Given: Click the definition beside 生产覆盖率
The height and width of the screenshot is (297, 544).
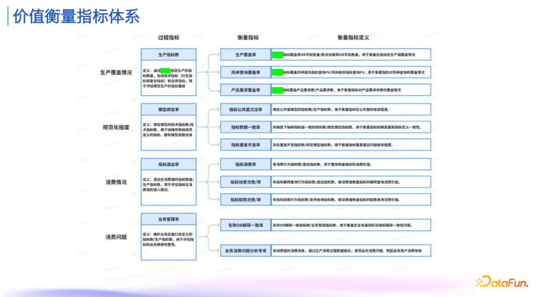Looking at the screenshot, I should (x=351, y=54).
